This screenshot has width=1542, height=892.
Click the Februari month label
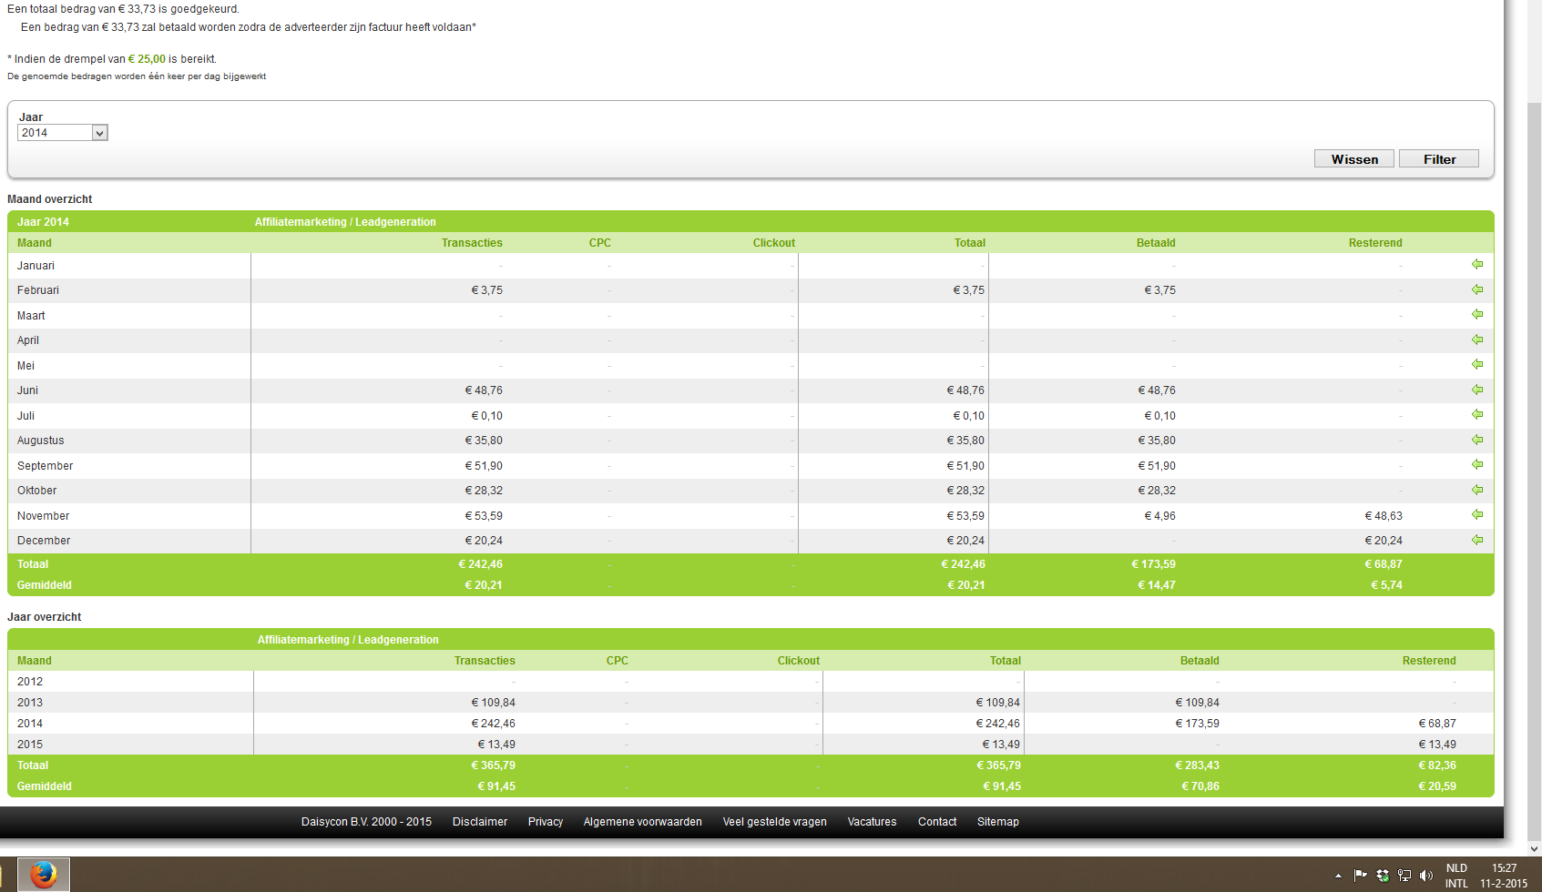[x=38, y=290]
